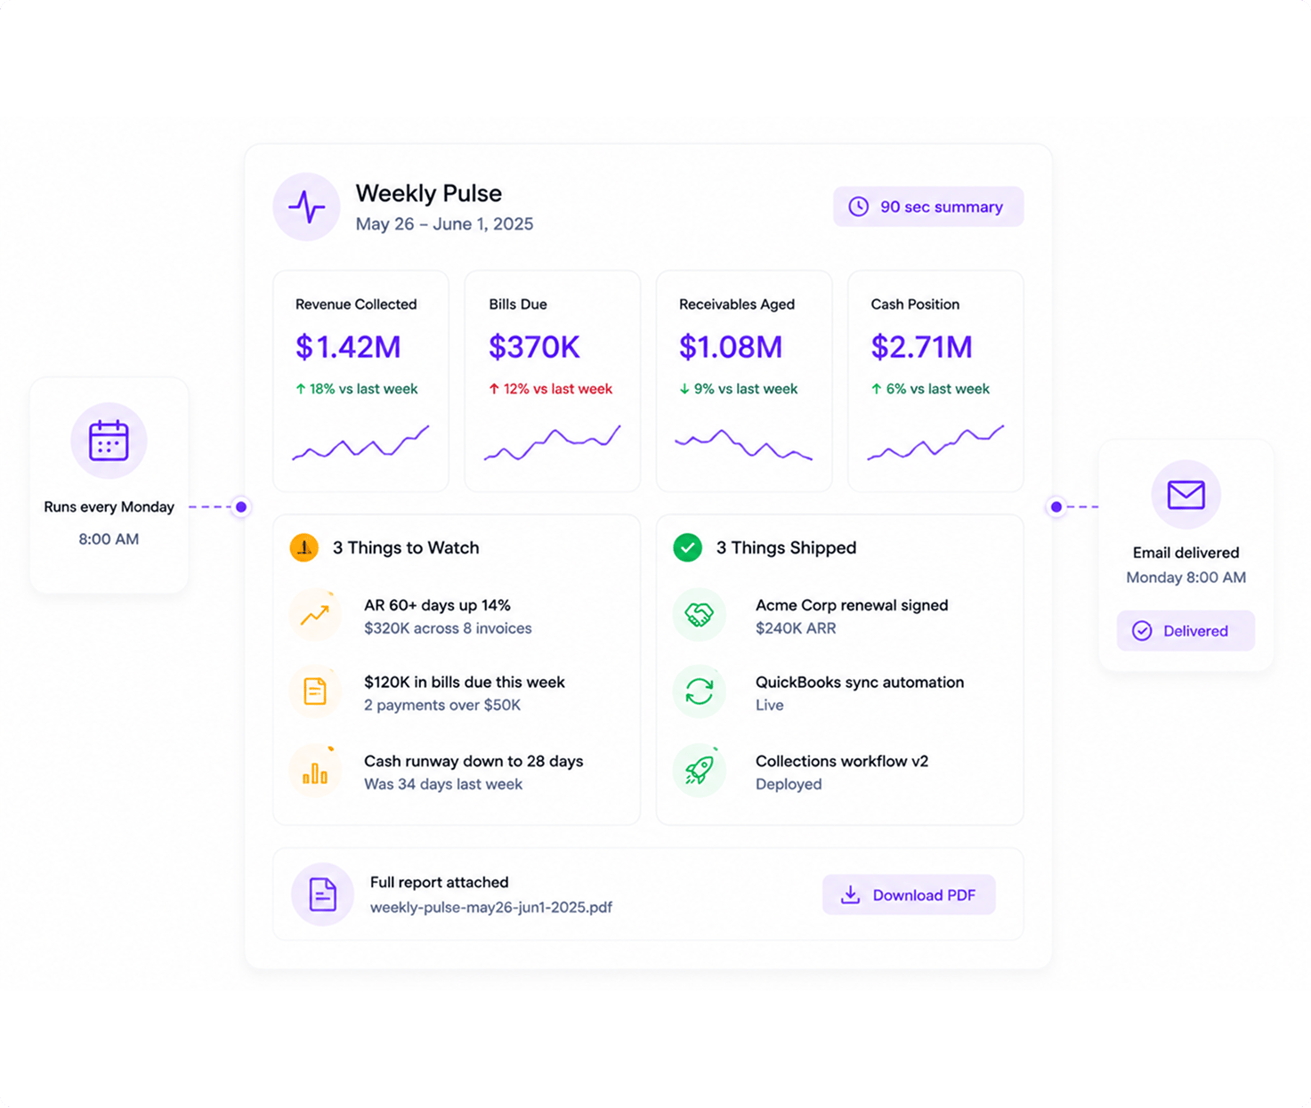Open the Cash Position $2.71M card

[935, 381]
